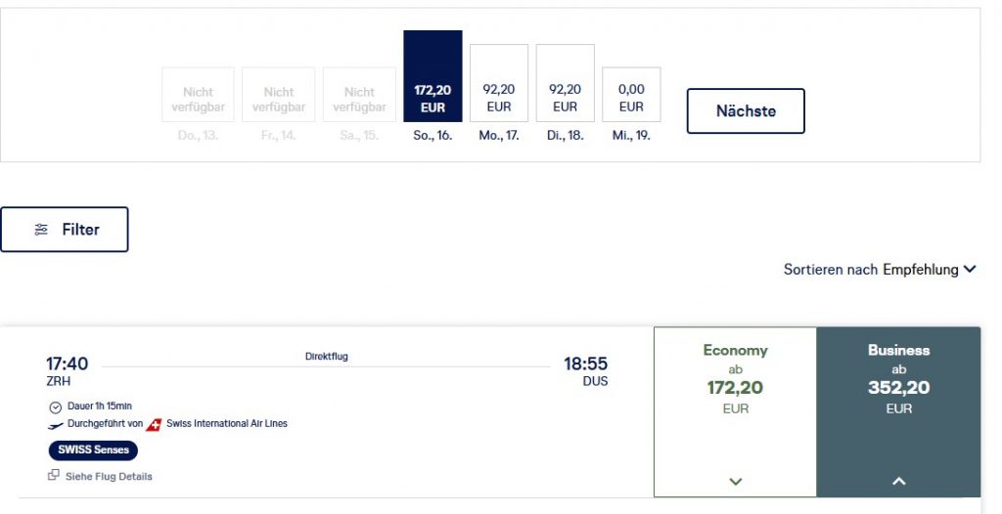
Task: Open the Sortieren nach Empfehlung dropdown
Action: pyautogui.click(x=880, y=270)
